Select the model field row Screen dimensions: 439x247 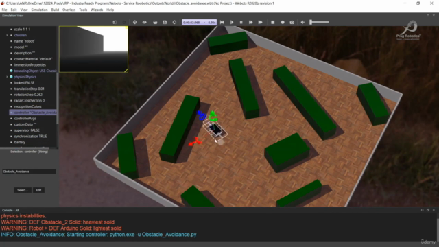(x=21, y=47)
